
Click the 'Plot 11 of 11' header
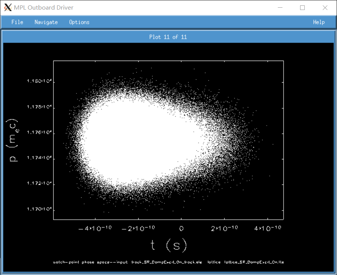168,37
